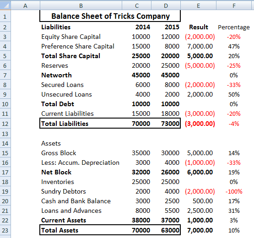Click the Balance Sheet of Tricks Company title cell
This screenshot has height=238, width=254.
110,16
